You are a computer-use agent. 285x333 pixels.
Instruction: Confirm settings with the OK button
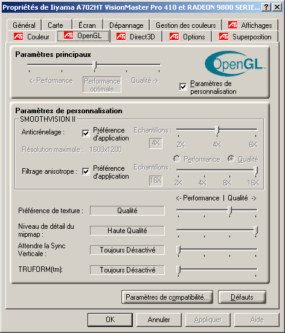point(110,320)
